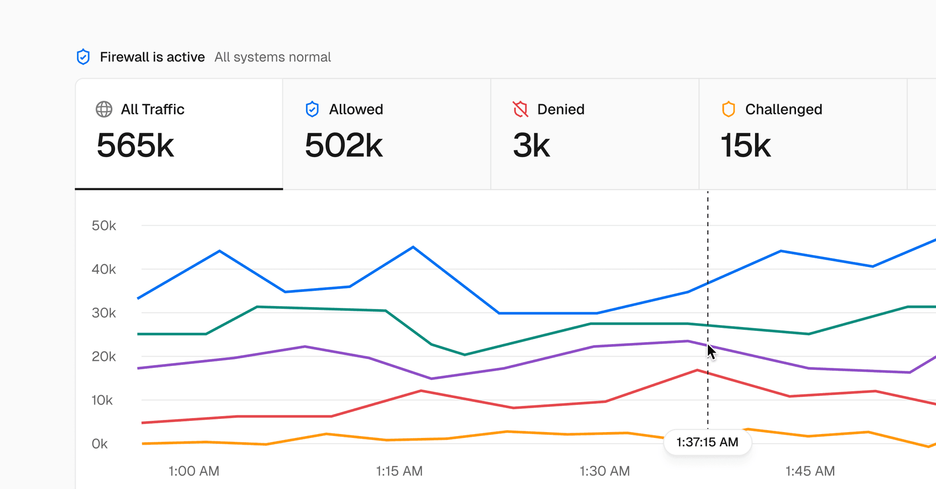Image resolution: width=936 pixels, height=489 pixels.
Task: Open the Denied tab label
Action: tap(561, 109)
